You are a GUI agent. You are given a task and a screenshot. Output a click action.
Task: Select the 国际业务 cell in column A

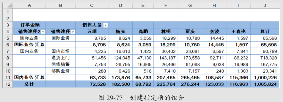click(29, 38)
